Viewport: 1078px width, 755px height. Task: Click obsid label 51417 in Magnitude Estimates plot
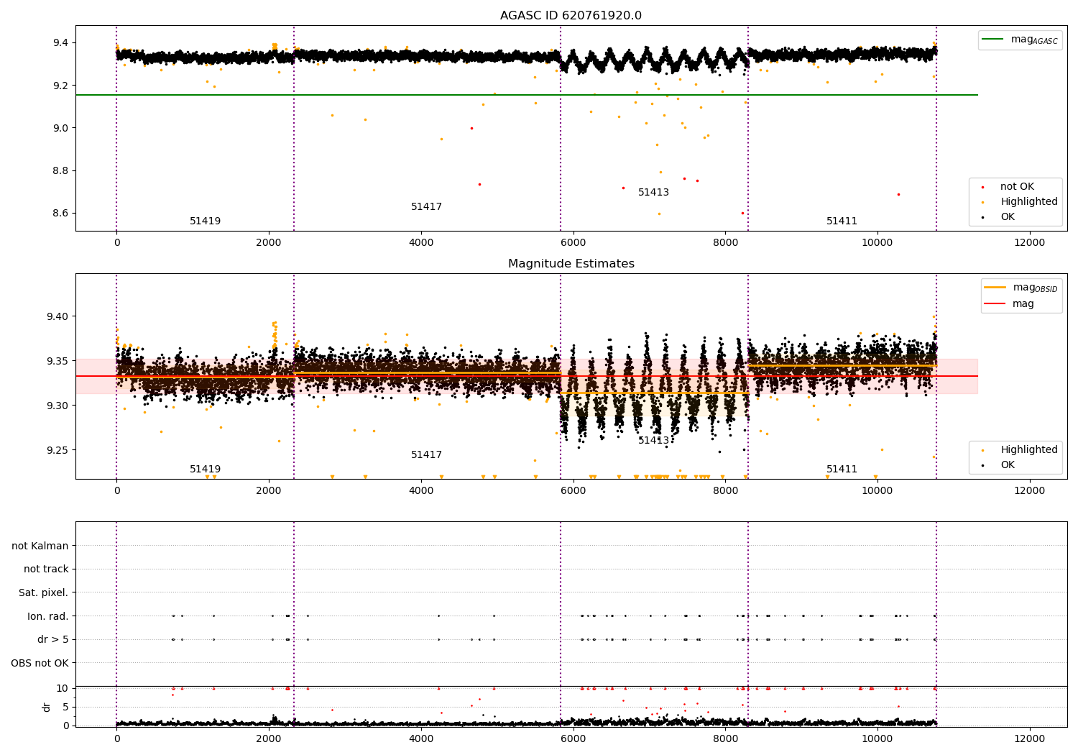(426, 455)
